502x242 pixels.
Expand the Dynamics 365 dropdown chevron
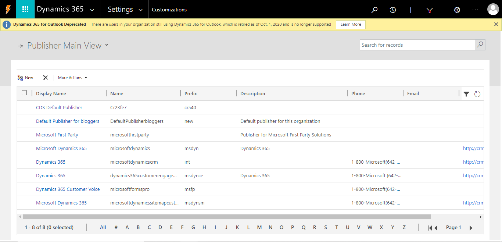tap(92, 10)
